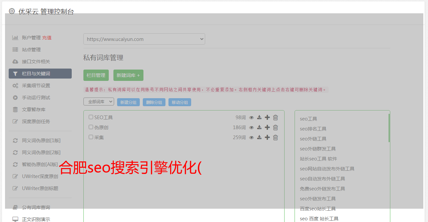Image resolution: width=428 pixels, height=222 pixels.
Task: Click the 栏目与关键词 filter icon
Action: [15, 74]
